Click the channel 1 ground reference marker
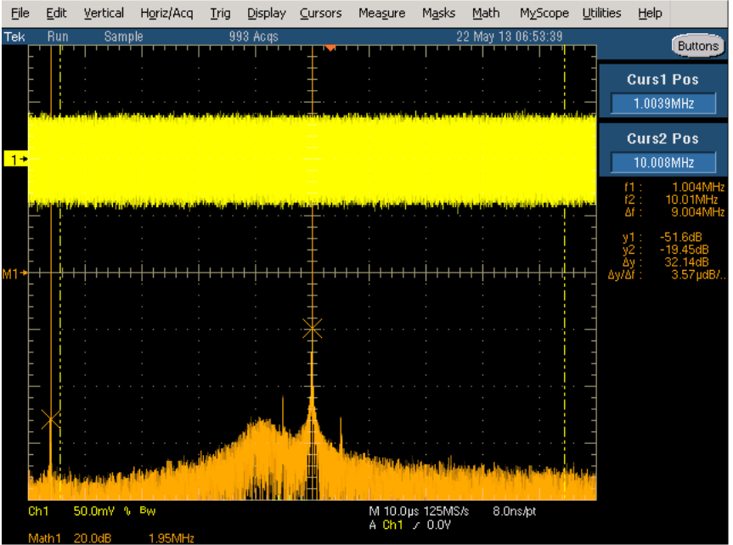 (16, 160)
